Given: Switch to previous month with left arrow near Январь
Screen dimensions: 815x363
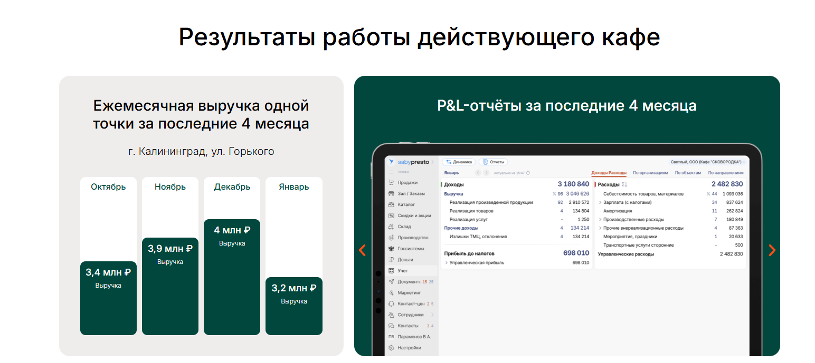Looking at the screenshot, I should point(478,173).
